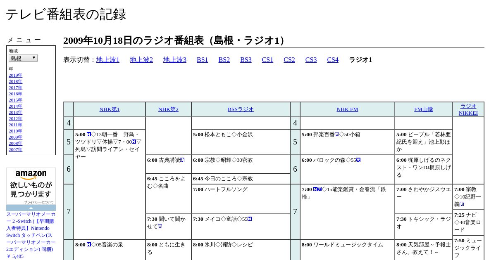
Task: Select the 8:00 氷川◇消防◇レシピ entry
Action: pos(241,250)
